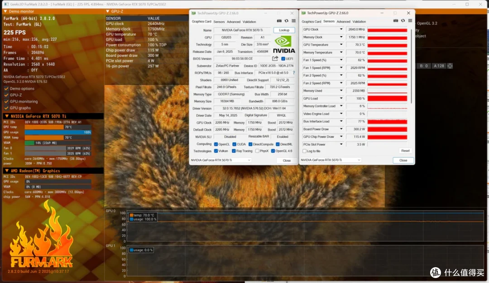
Task: Click the NVIDIA logo in GPU-Z
Action: (x=284, y=45)
